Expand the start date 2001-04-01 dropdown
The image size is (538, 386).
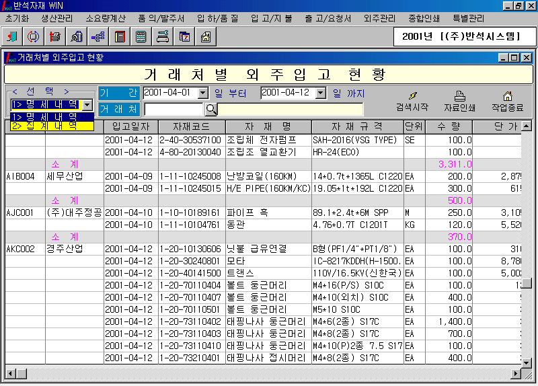click(204, 93)
